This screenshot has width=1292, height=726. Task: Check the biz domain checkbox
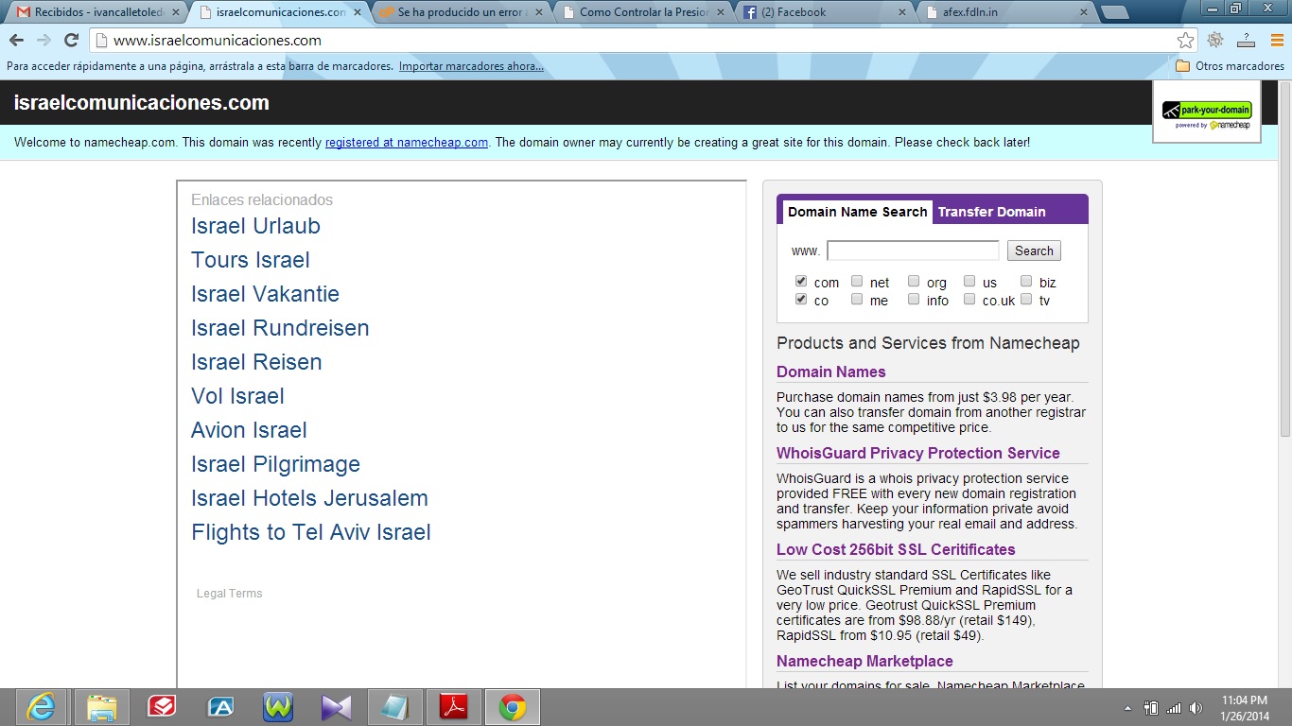pyautogui.click(x=1026, y=281)
